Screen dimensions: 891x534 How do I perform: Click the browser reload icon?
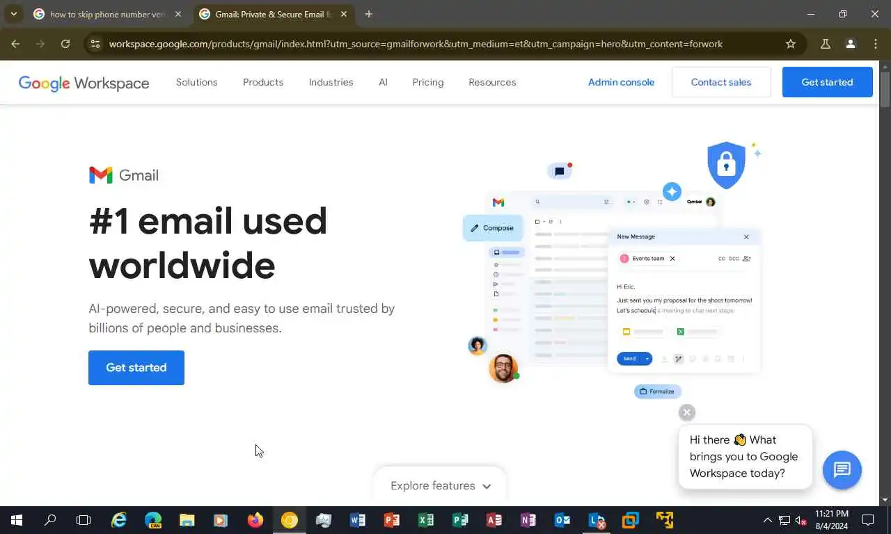point(65,44)
